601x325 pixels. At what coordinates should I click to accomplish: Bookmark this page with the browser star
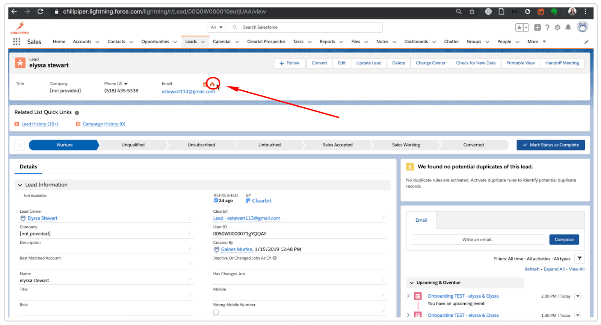pos(472,12)
